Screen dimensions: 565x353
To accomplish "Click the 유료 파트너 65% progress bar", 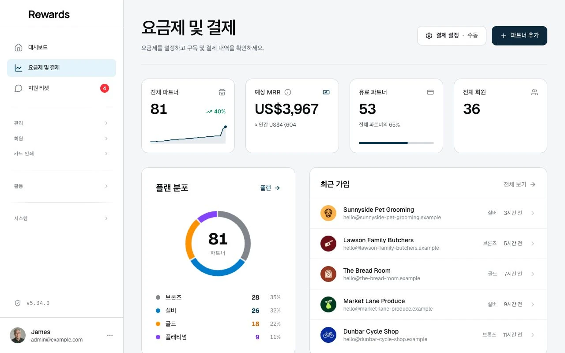I will tap(396, 143).
